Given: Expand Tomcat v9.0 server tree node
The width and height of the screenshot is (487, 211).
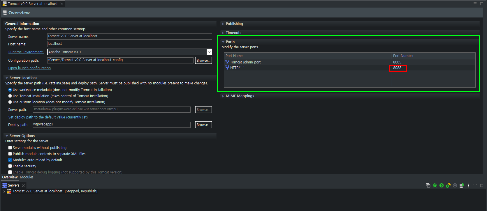Looking at the screenshot, I should (4, 192).
